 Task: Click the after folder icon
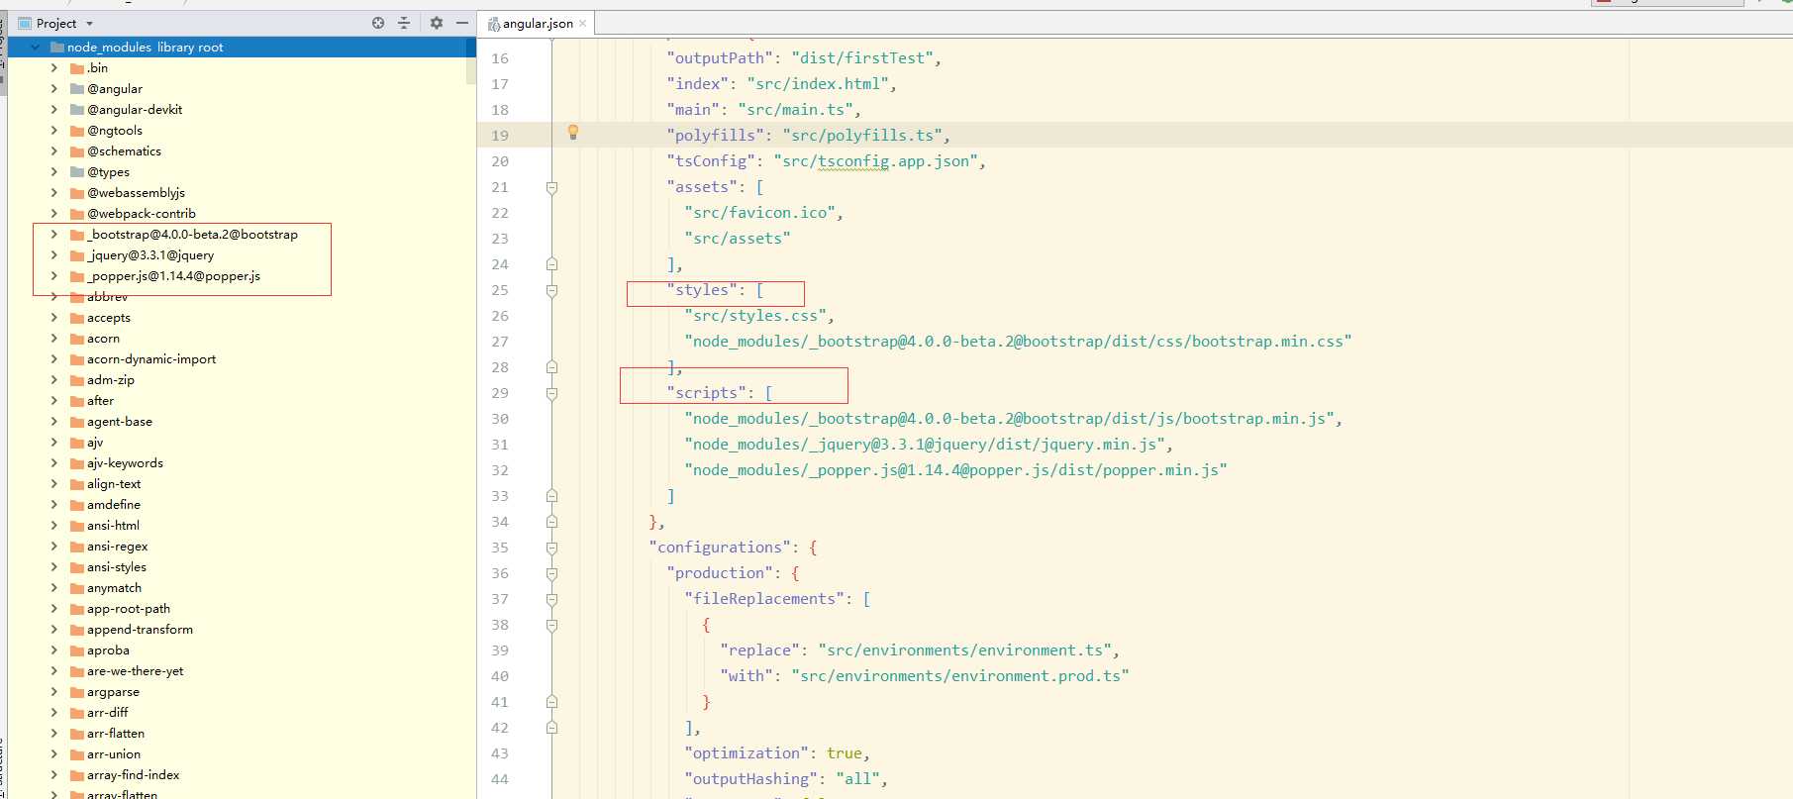pos(77,401)
